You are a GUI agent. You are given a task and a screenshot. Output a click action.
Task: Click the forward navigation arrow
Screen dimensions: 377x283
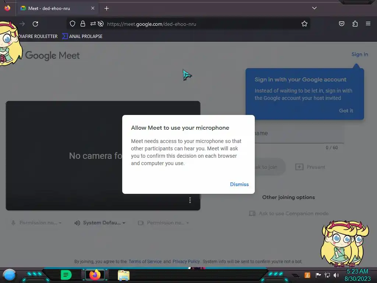pyautogui.click(x=22, y=24)
